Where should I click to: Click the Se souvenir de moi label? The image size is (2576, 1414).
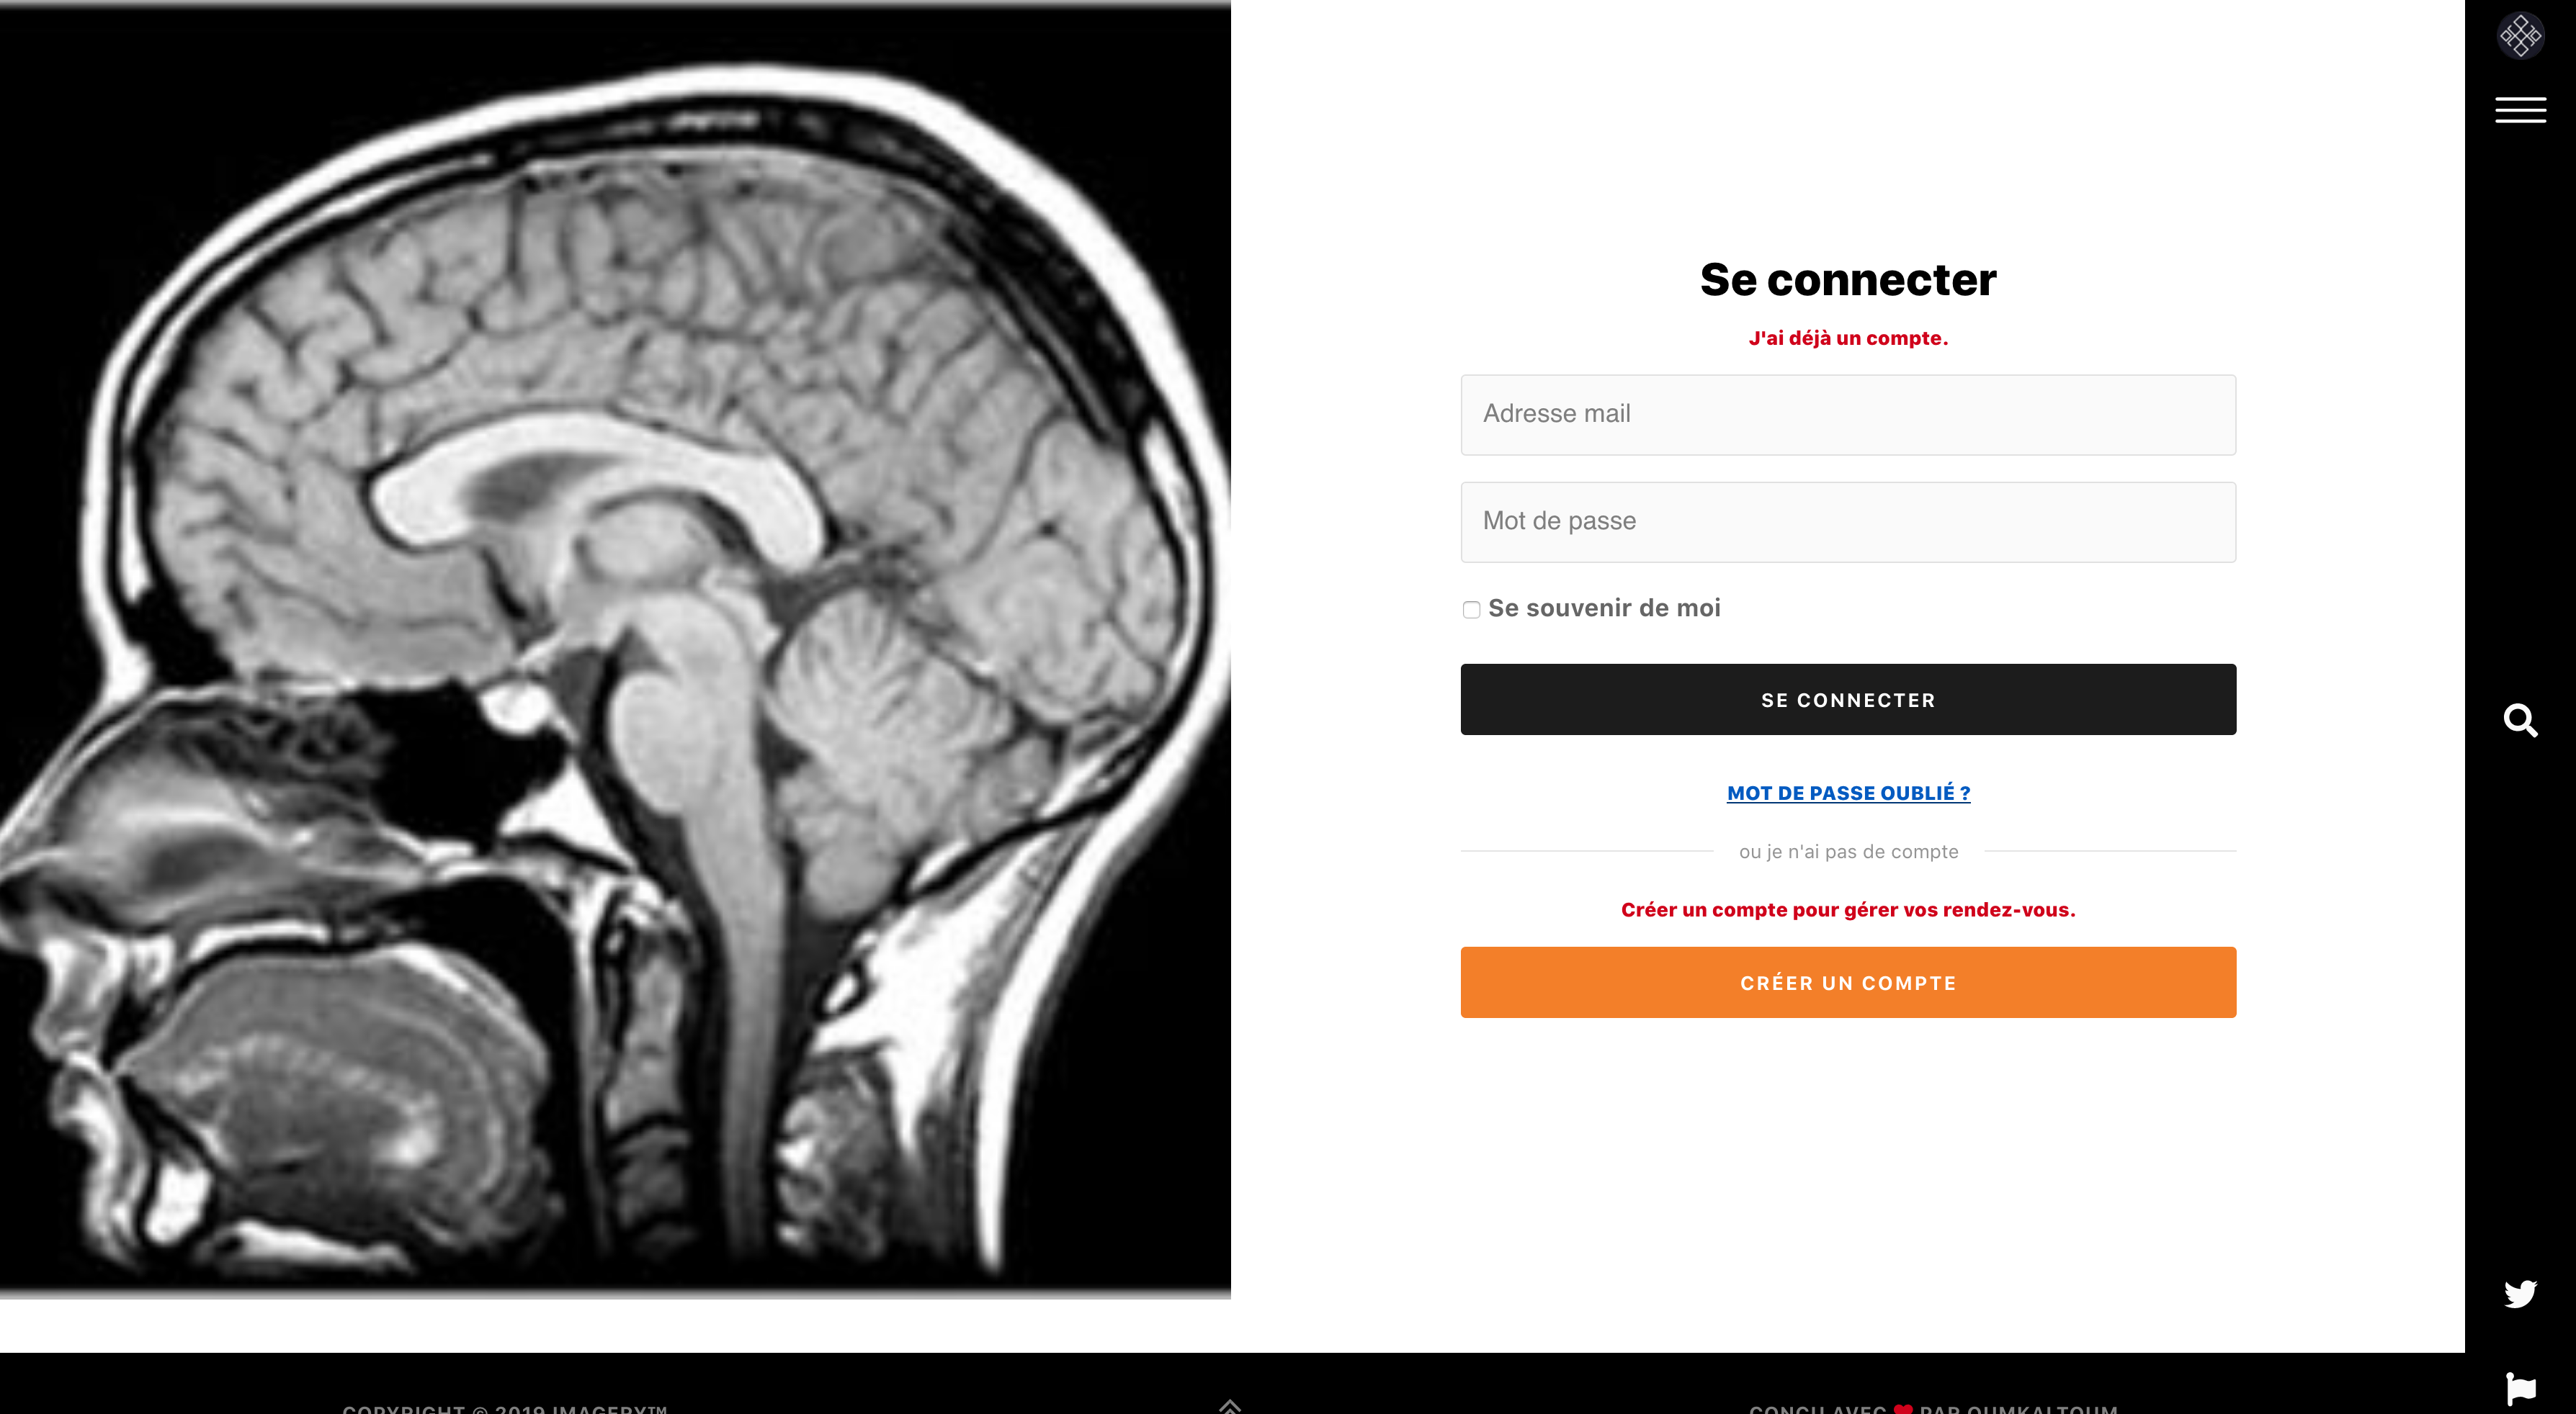click(1604, 608)
